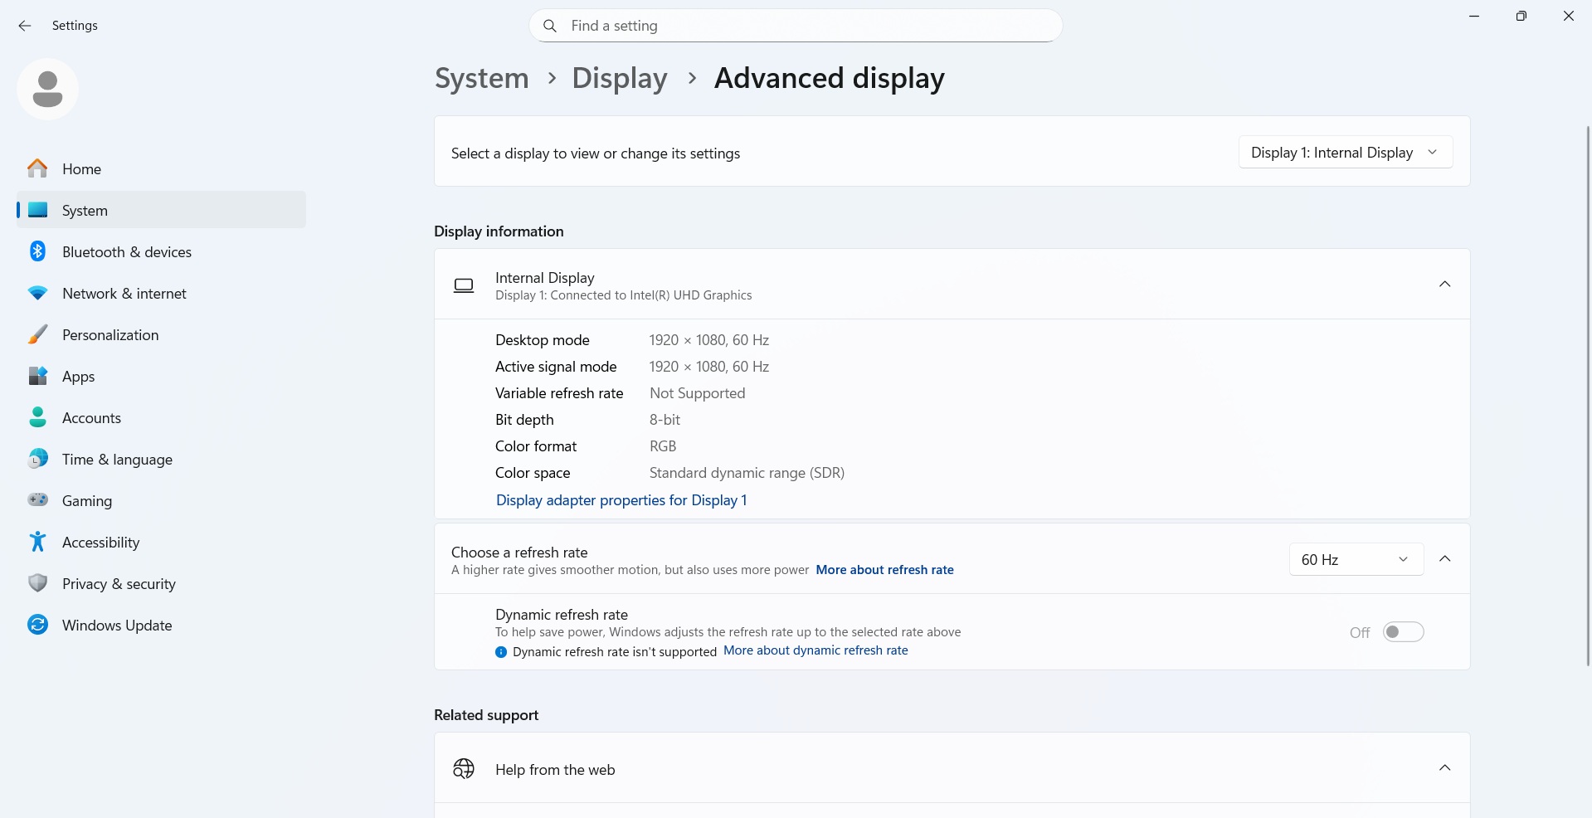Collapse the Internal Display information section
This screenshot has width=1592, height=818.
(x=1444, y=284)
